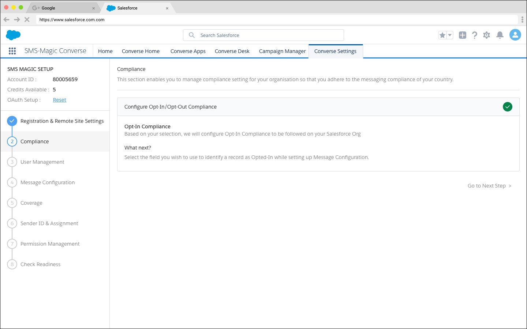Select the Compliance setup step

point(55,141)
